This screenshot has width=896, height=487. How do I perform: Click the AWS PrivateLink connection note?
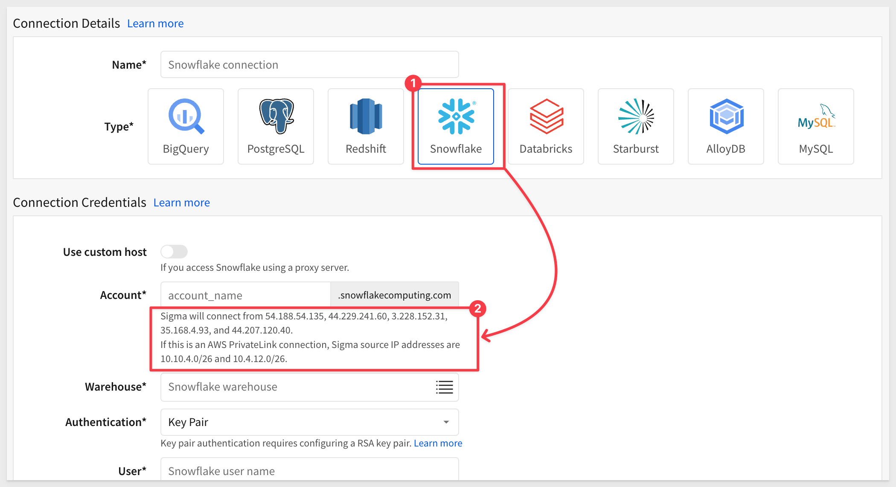310,352
